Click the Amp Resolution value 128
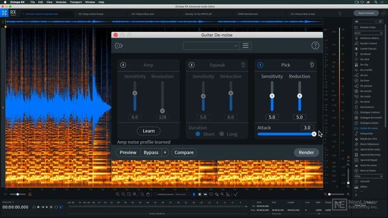 [162, 117]
